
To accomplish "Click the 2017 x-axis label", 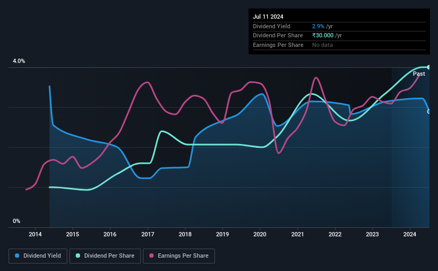I will 147,234.
